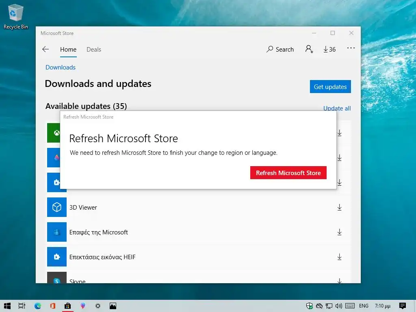Screen dimensions: 416x312
Task: Open the network tray icon
Action: 329,306
